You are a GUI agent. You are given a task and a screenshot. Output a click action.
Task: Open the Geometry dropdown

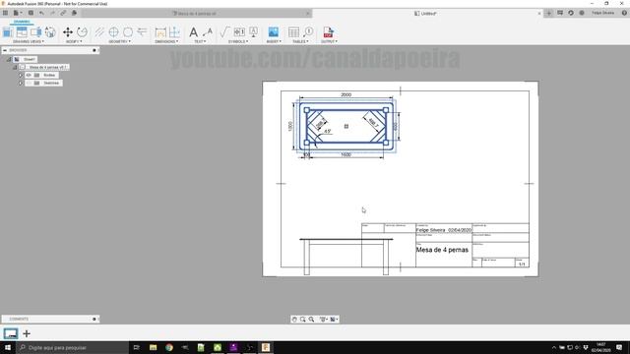[119, 41]
